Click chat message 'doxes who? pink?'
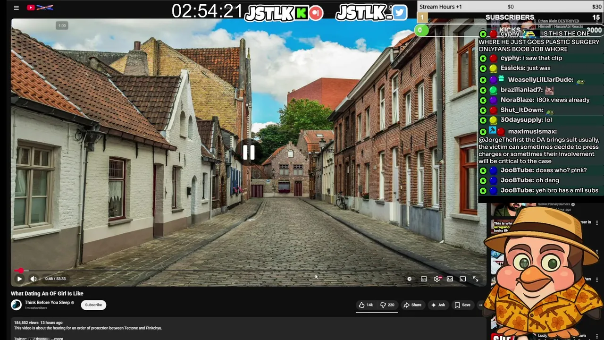604x340 pixels. [x=562, y=170]
